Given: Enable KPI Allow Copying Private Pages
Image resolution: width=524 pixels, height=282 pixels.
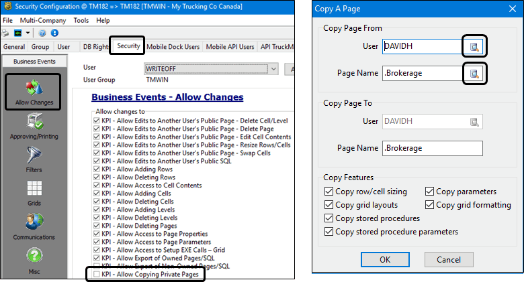Looking at the screenshot, I should pos(97,275).
